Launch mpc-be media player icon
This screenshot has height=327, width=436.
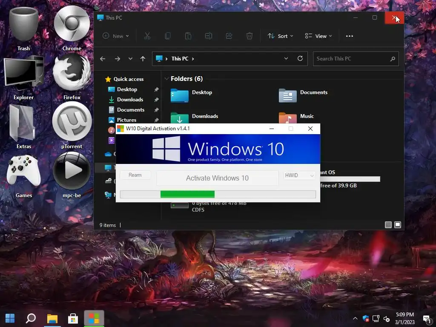click(72, 175)
